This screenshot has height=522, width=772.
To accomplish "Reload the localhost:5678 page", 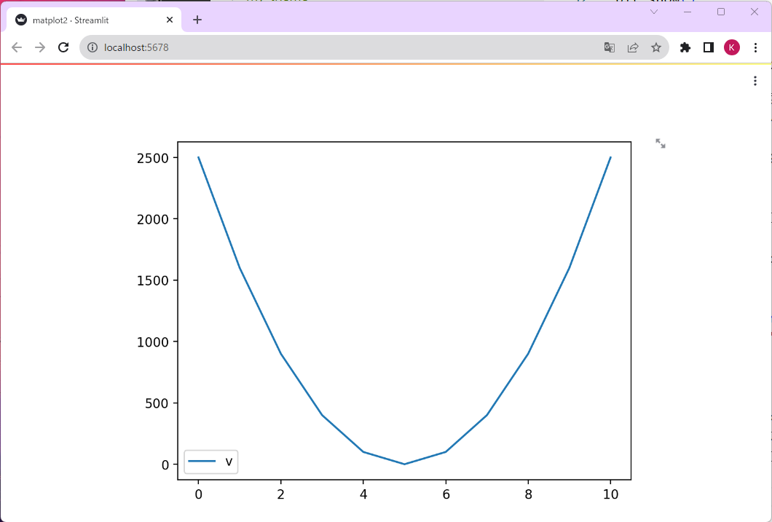I will (63, 47).
